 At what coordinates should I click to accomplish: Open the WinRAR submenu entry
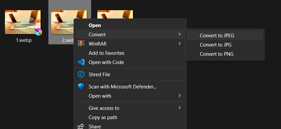[x=130, y=44]
